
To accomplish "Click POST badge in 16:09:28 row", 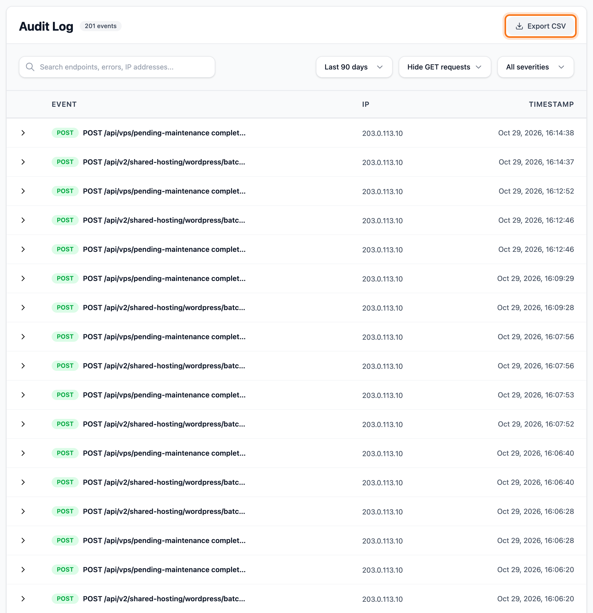I will click(65, 308).
